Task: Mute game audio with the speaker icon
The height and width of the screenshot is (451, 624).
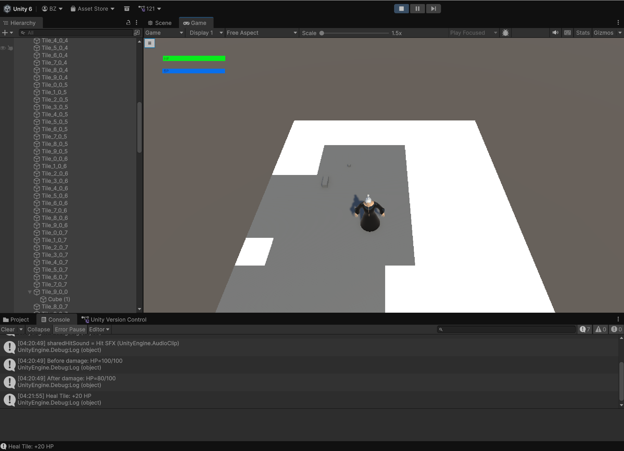Action: point(555,33)
